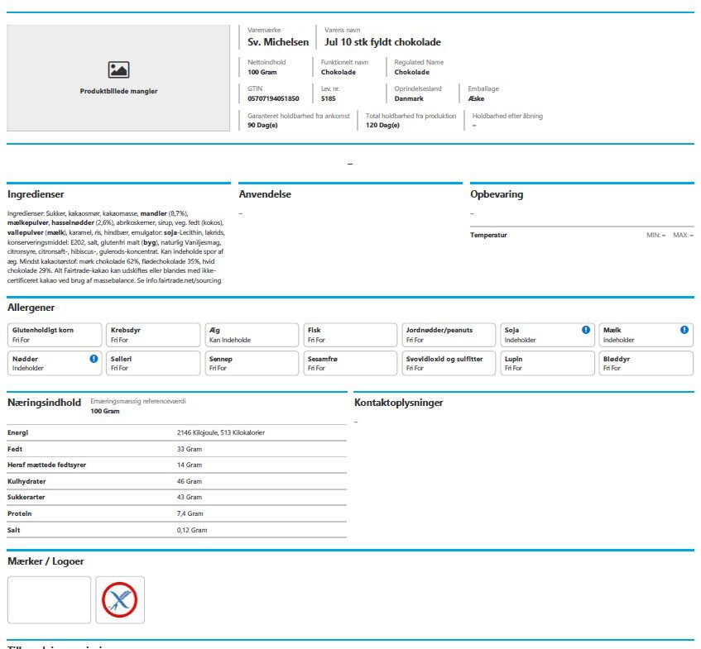Select the empty logo box under Mærker / Logoer
Viewport: 701px width, 649px height.
[x=49, y=600]
